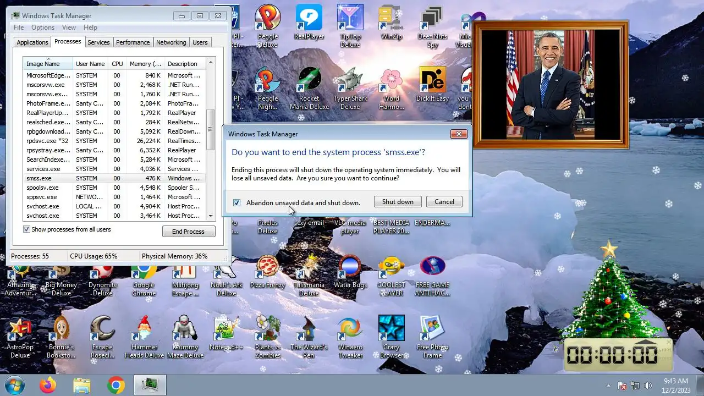Open the File menu in Task Manager

point(19,28)
